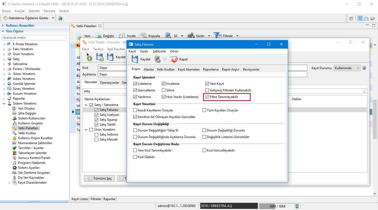The image size is (378, 210).
Task: Open Sistem Ayarları gear item
Action: click(29, 168)
